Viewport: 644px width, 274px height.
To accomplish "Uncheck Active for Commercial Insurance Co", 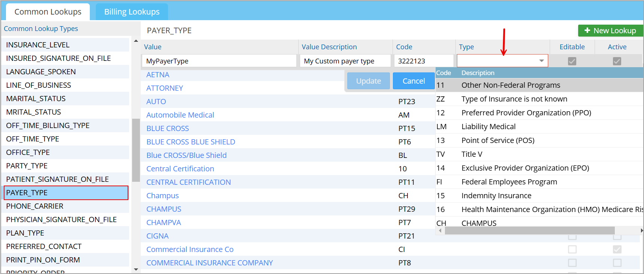I will [617, 249].
